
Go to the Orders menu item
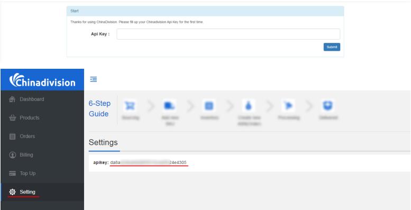tap(28, 136)
